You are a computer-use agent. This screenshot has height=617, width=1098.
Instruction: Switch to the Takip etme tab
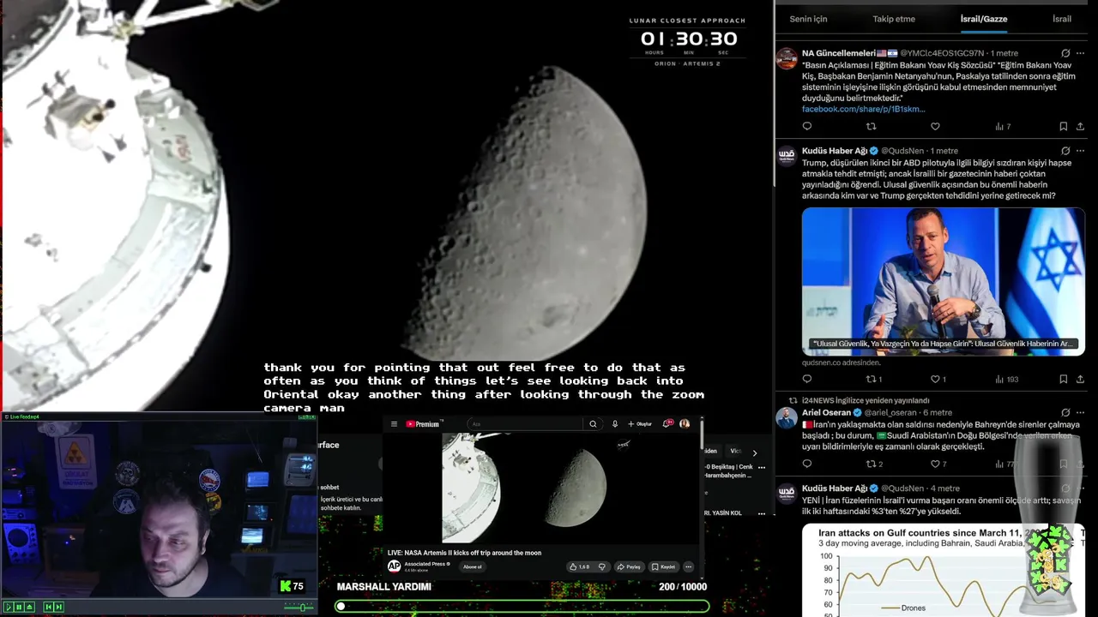(894, 19)
